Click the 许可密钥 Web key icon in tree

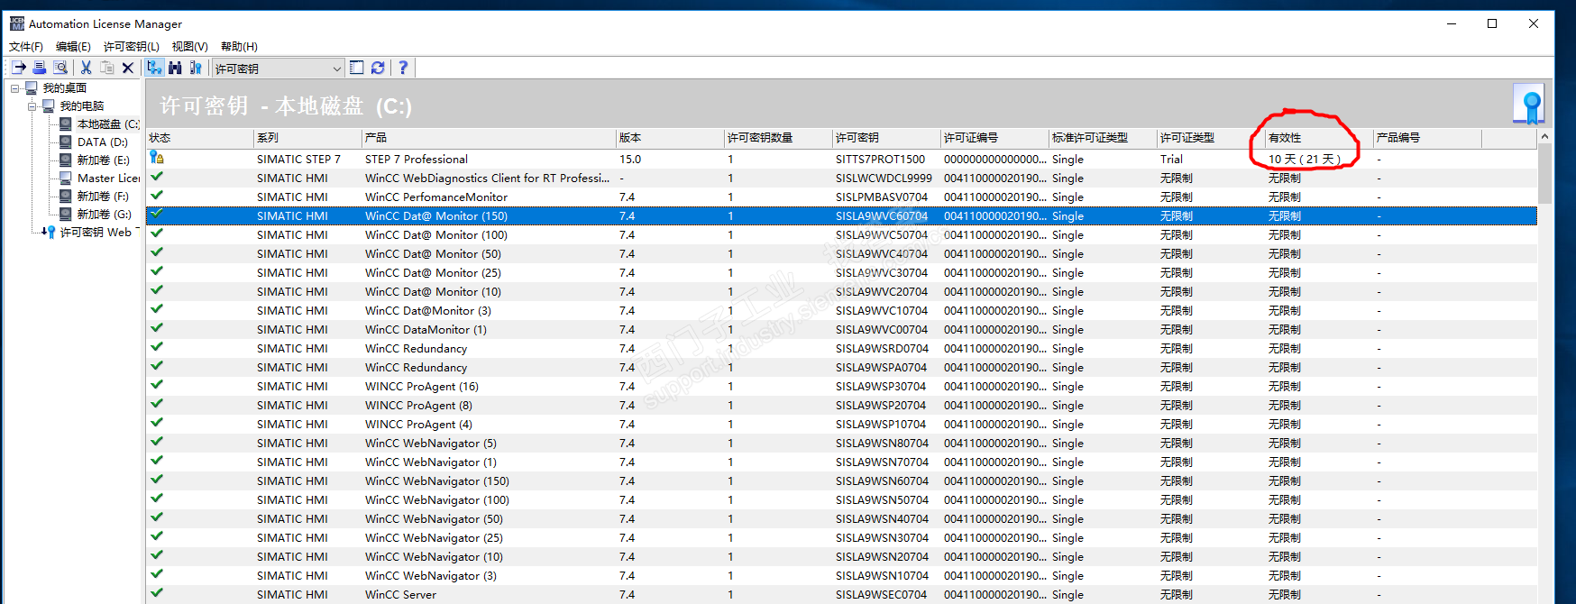49,233
